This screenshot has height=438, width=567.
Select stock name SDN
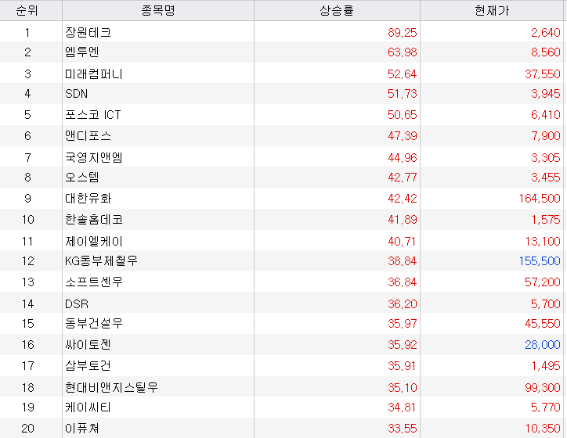[x=76, y=94]
